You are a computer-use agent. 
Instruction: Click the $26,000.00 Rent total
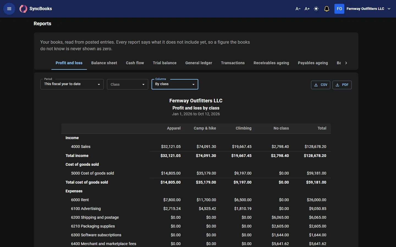317,200
